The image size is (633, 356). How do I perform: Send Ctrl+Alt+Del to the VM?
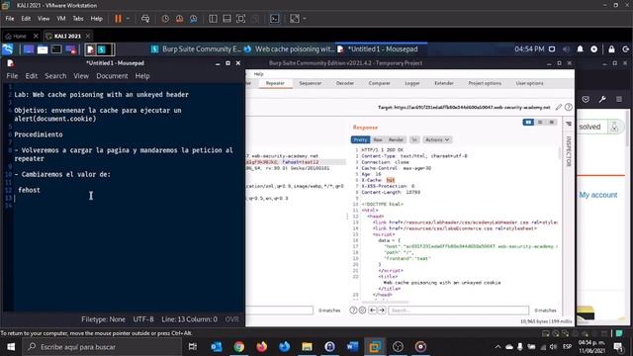click(x=145, y=19)
